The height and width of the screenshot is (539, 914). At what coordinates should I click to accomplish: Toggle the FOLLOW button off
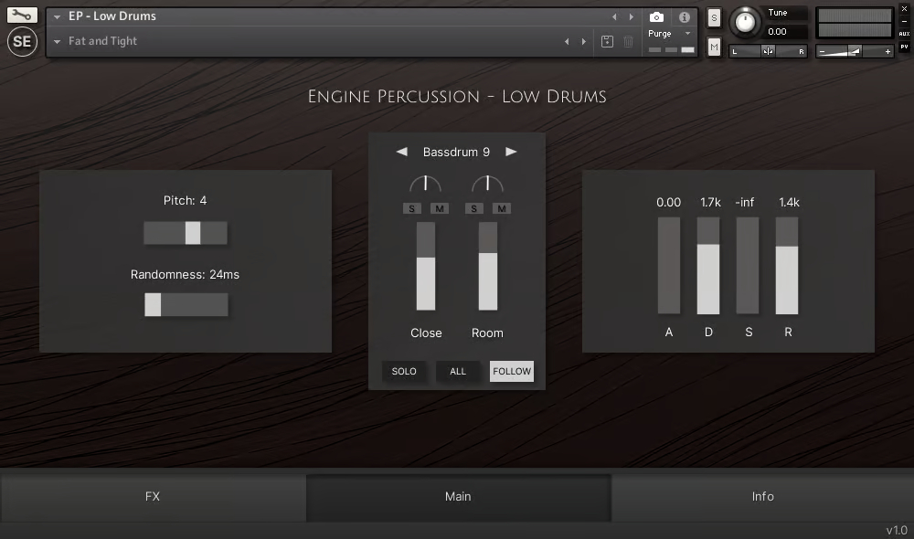[512, 371]
